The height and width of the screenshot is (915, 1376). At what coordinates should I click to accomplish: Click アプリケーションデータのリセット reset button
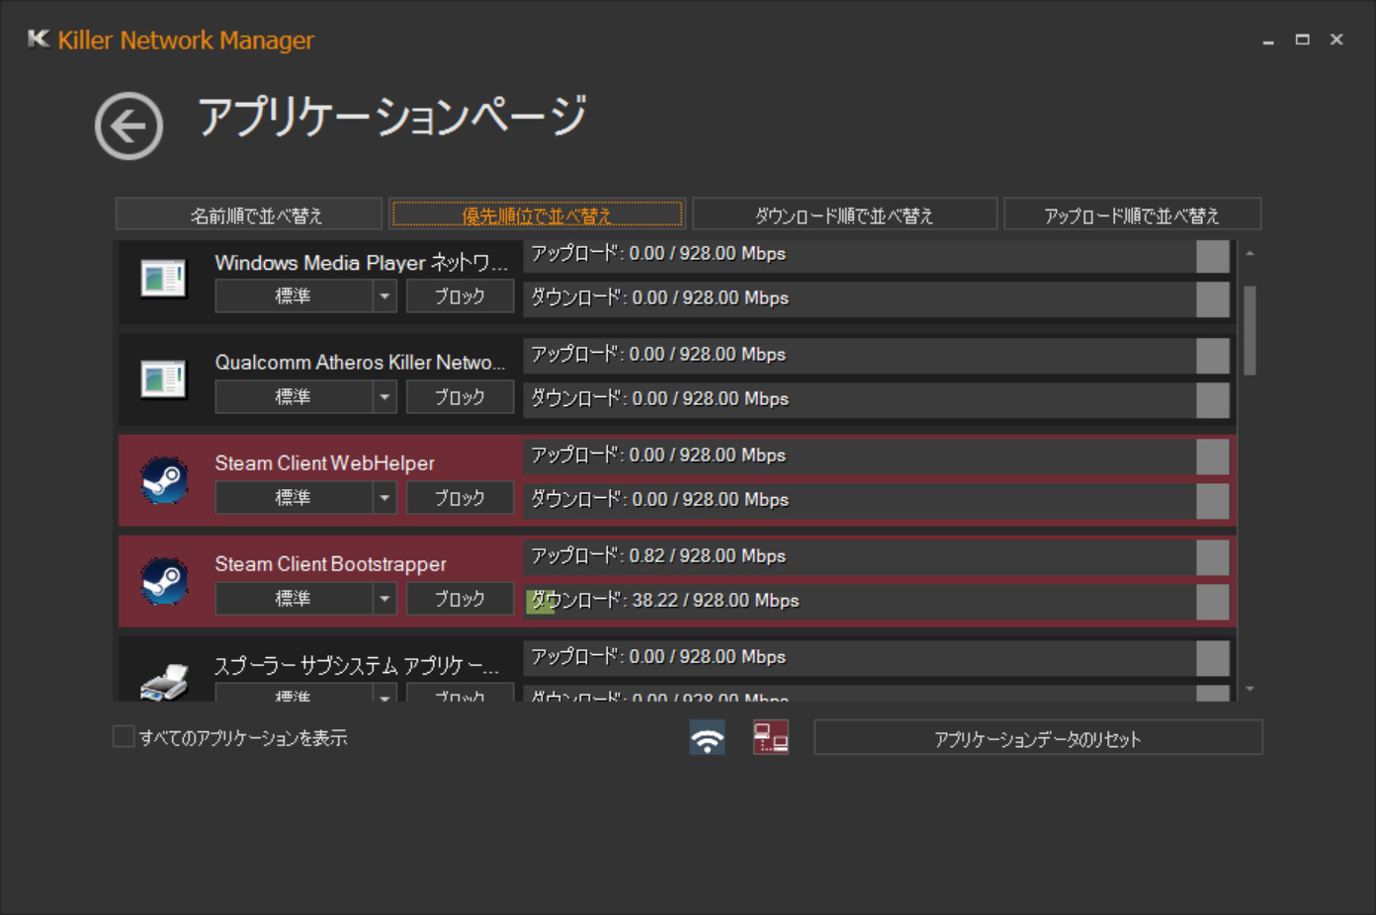coord(1038,738)
